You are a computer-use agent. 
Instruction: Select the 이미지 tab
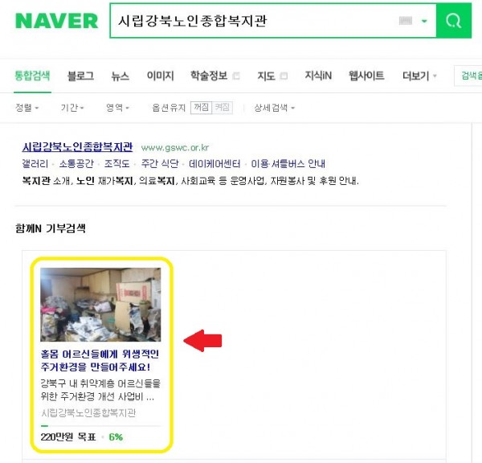pyautogui.click(x=160, y=76)
